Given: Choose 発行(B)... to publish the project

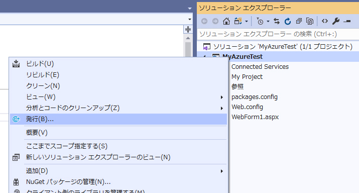Looking at the screenshot, I should (118, 119).
